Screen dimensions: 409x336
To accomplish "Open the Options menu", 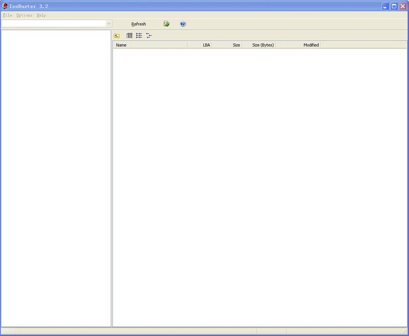I will [x=24, y=15].
